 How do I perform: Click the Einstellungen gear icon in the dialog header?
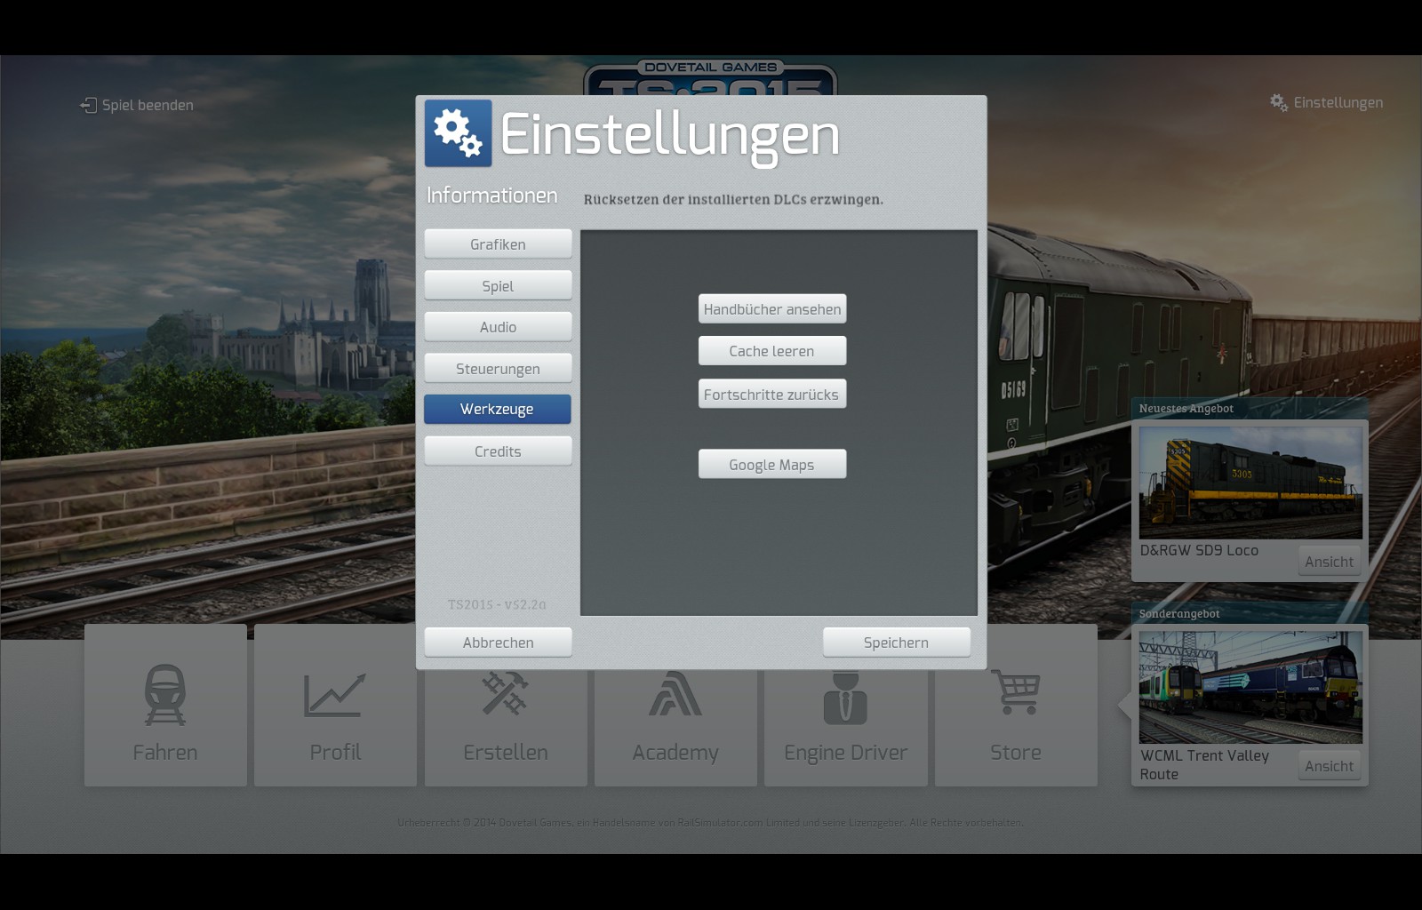pyautogui.click(x=458, y=133)
